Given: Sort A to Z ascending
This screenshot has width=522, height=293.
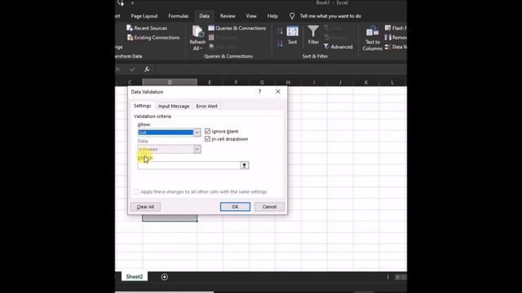Looking at the screenshot, I should (x=280, y=31).
